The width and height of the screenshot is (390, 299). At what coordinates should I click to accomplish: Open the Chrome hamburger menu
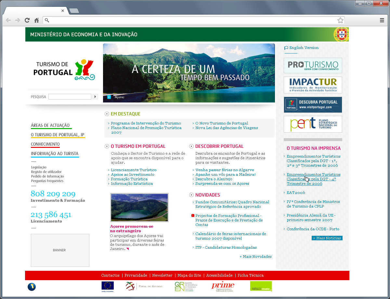[x=382, y=20]
